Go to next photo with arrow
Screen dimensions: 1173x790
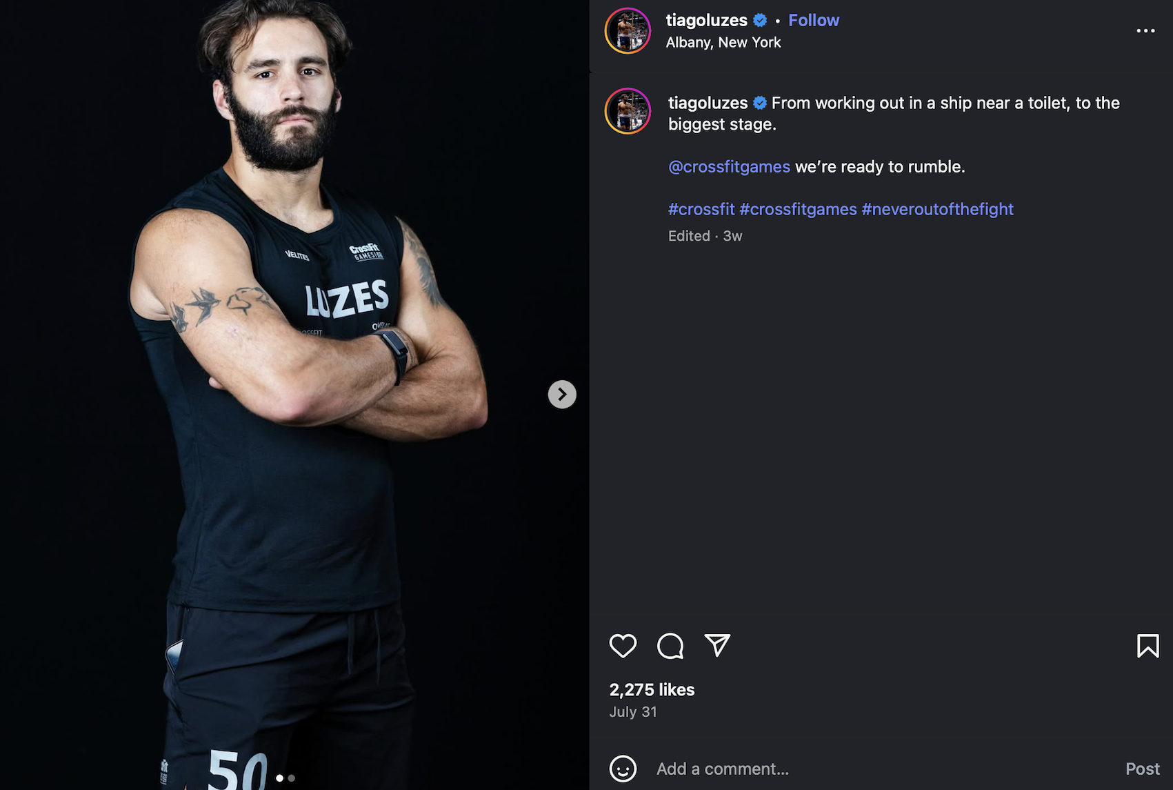562,395
